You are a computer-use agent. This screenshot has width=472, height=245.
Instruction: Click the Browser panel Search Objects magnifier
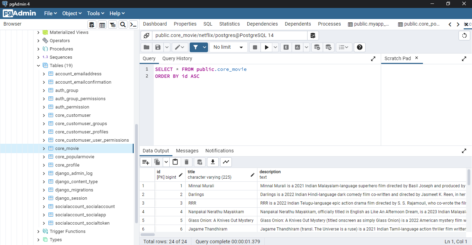tap(123, 25)
